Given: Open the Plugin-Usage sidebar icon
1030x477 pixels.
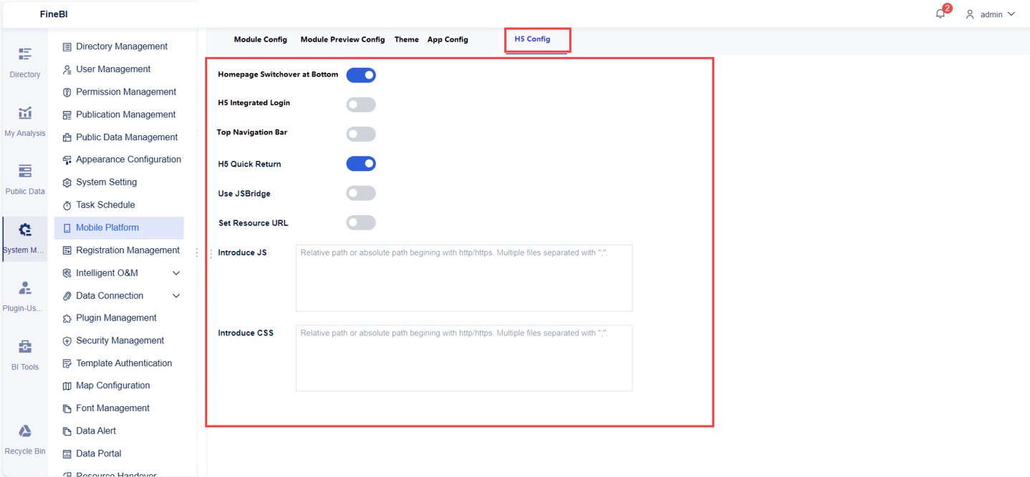Looking at the screenshot, I should [x=24, y=287].
